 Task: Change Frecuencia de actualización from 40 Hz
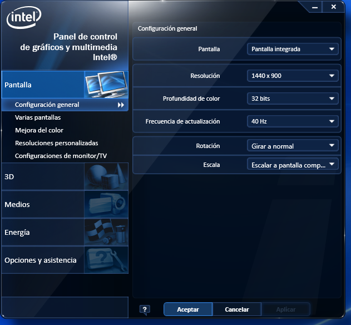click(293, 121)
